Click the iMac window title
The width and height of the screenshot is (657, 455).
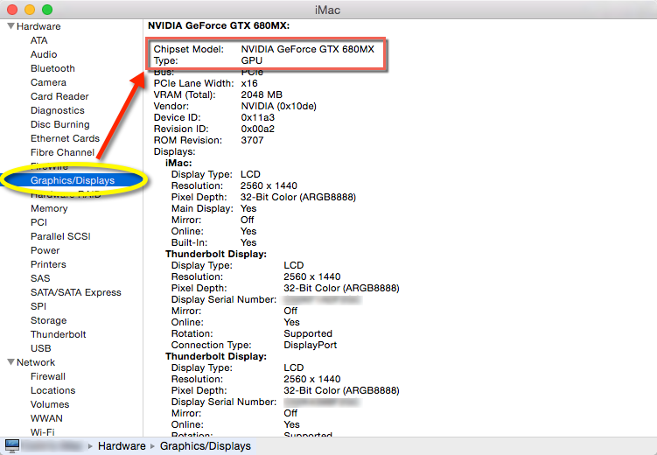328,10
